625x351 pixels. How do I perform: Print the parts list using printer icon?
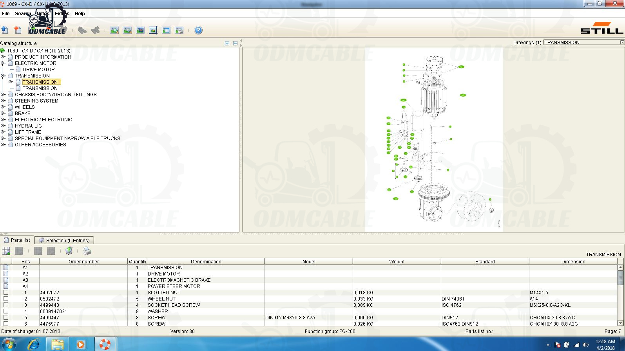point(87,251)
